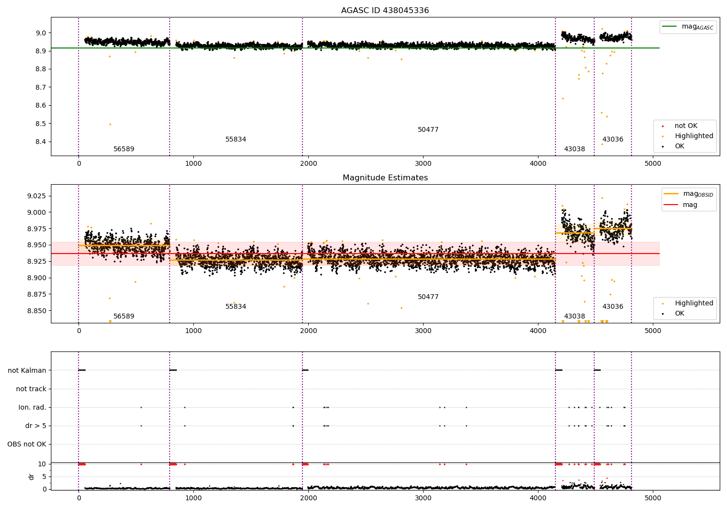The image size is (727, 509).
Task: Click the 'Magnitude Estimates' subplot title
Action: 385,178
